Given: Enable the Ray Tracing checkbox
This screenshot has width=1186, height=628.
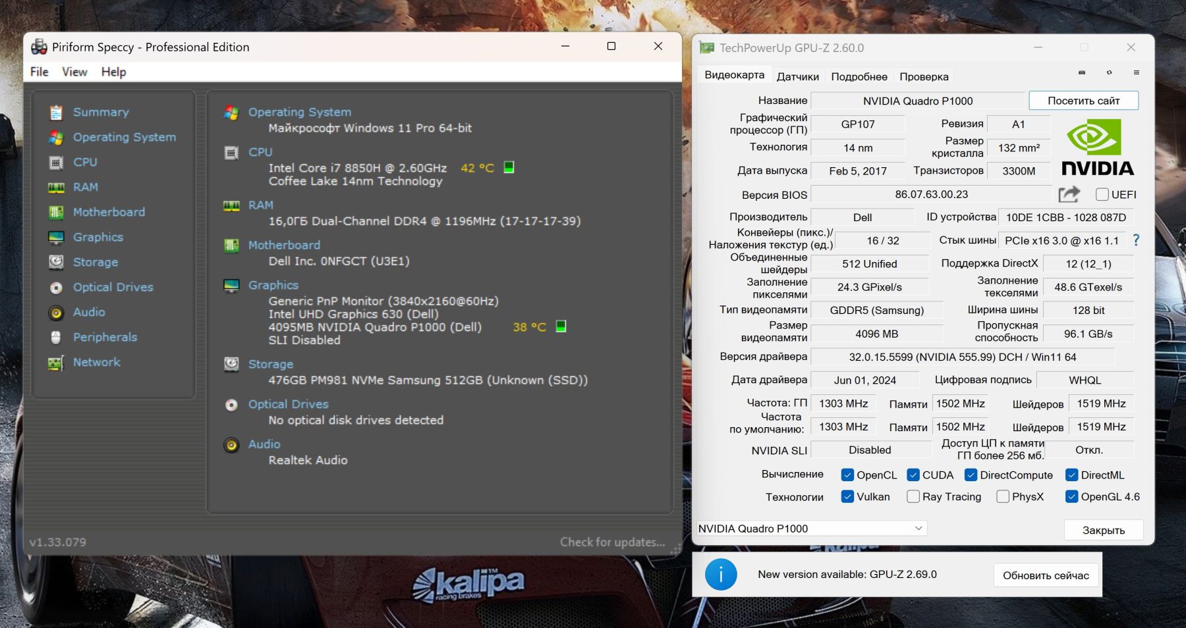Looking at the screenshot, I should point(913,496).
